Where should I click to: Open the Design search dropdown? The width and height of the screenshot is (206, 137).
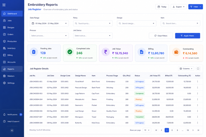pos(137,24)
